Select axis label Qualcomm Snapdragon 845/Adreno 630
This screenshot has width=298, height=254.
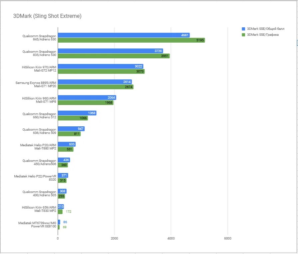tap(39, 38)
